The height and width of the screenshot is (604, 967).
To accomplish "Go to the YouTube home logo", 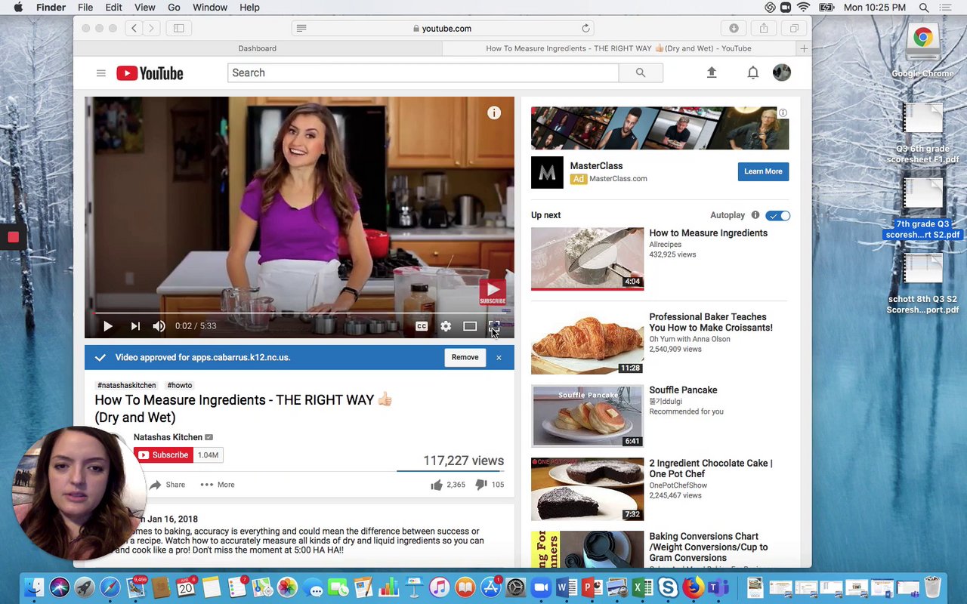I will (150, 73).
